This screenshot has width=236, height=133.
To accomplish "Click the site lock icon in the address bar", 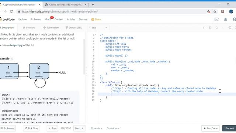I will point(19,11).
